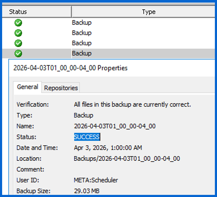Sort by the Status column header

(x=37, y=12)
